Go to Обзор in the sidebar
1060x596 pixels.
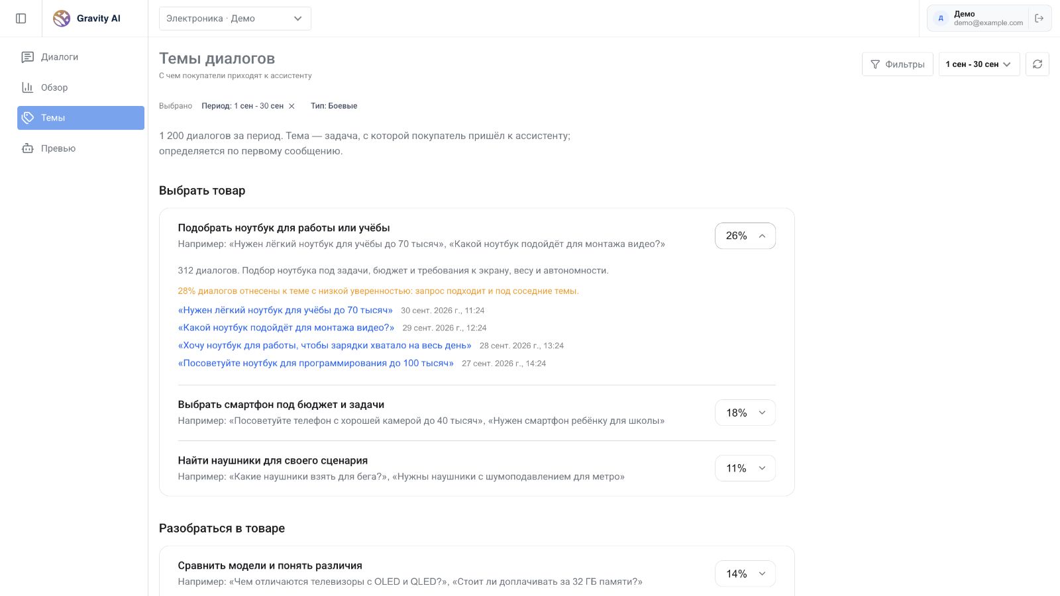point(81,87)
